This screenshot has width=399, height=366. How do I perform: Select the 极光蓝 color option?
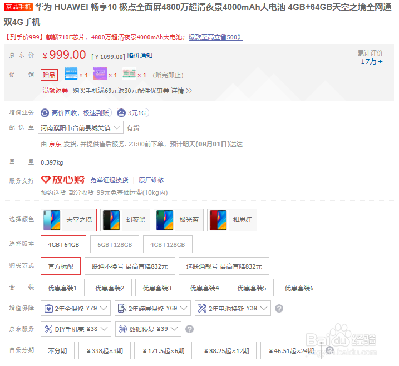pos(179,220)
